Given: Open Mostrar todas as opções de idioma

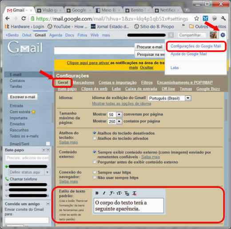Looking at the screenshot, I should 121,104.
